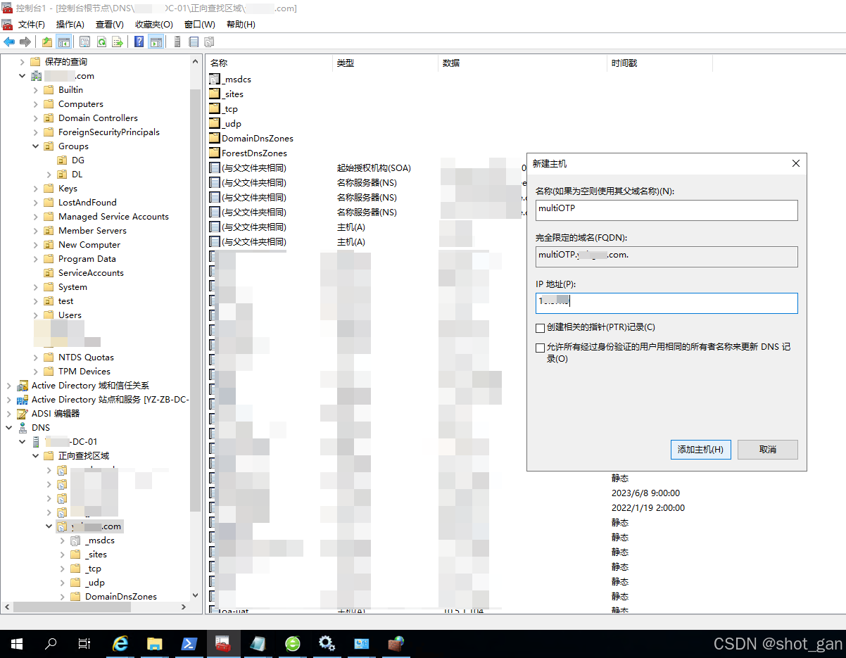Sort list by 类型 column header
Screen dimensions: 846x658
385,63
